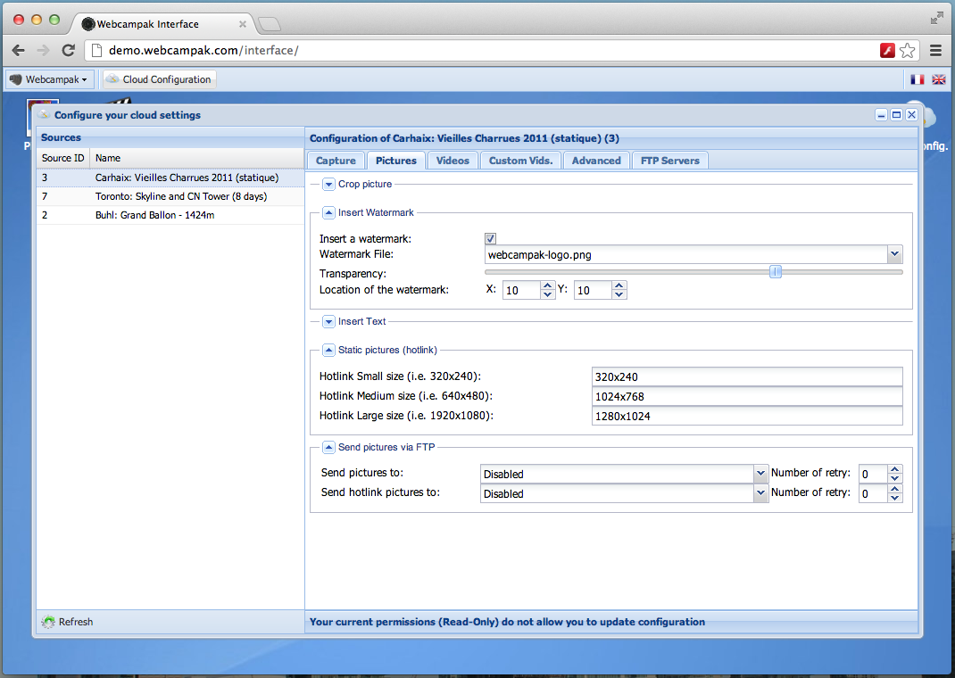Click the Flash plugin icon in address bar
The height and width of the screenshot is (678, 955).
pyautogui.click(x=887, y=50)
